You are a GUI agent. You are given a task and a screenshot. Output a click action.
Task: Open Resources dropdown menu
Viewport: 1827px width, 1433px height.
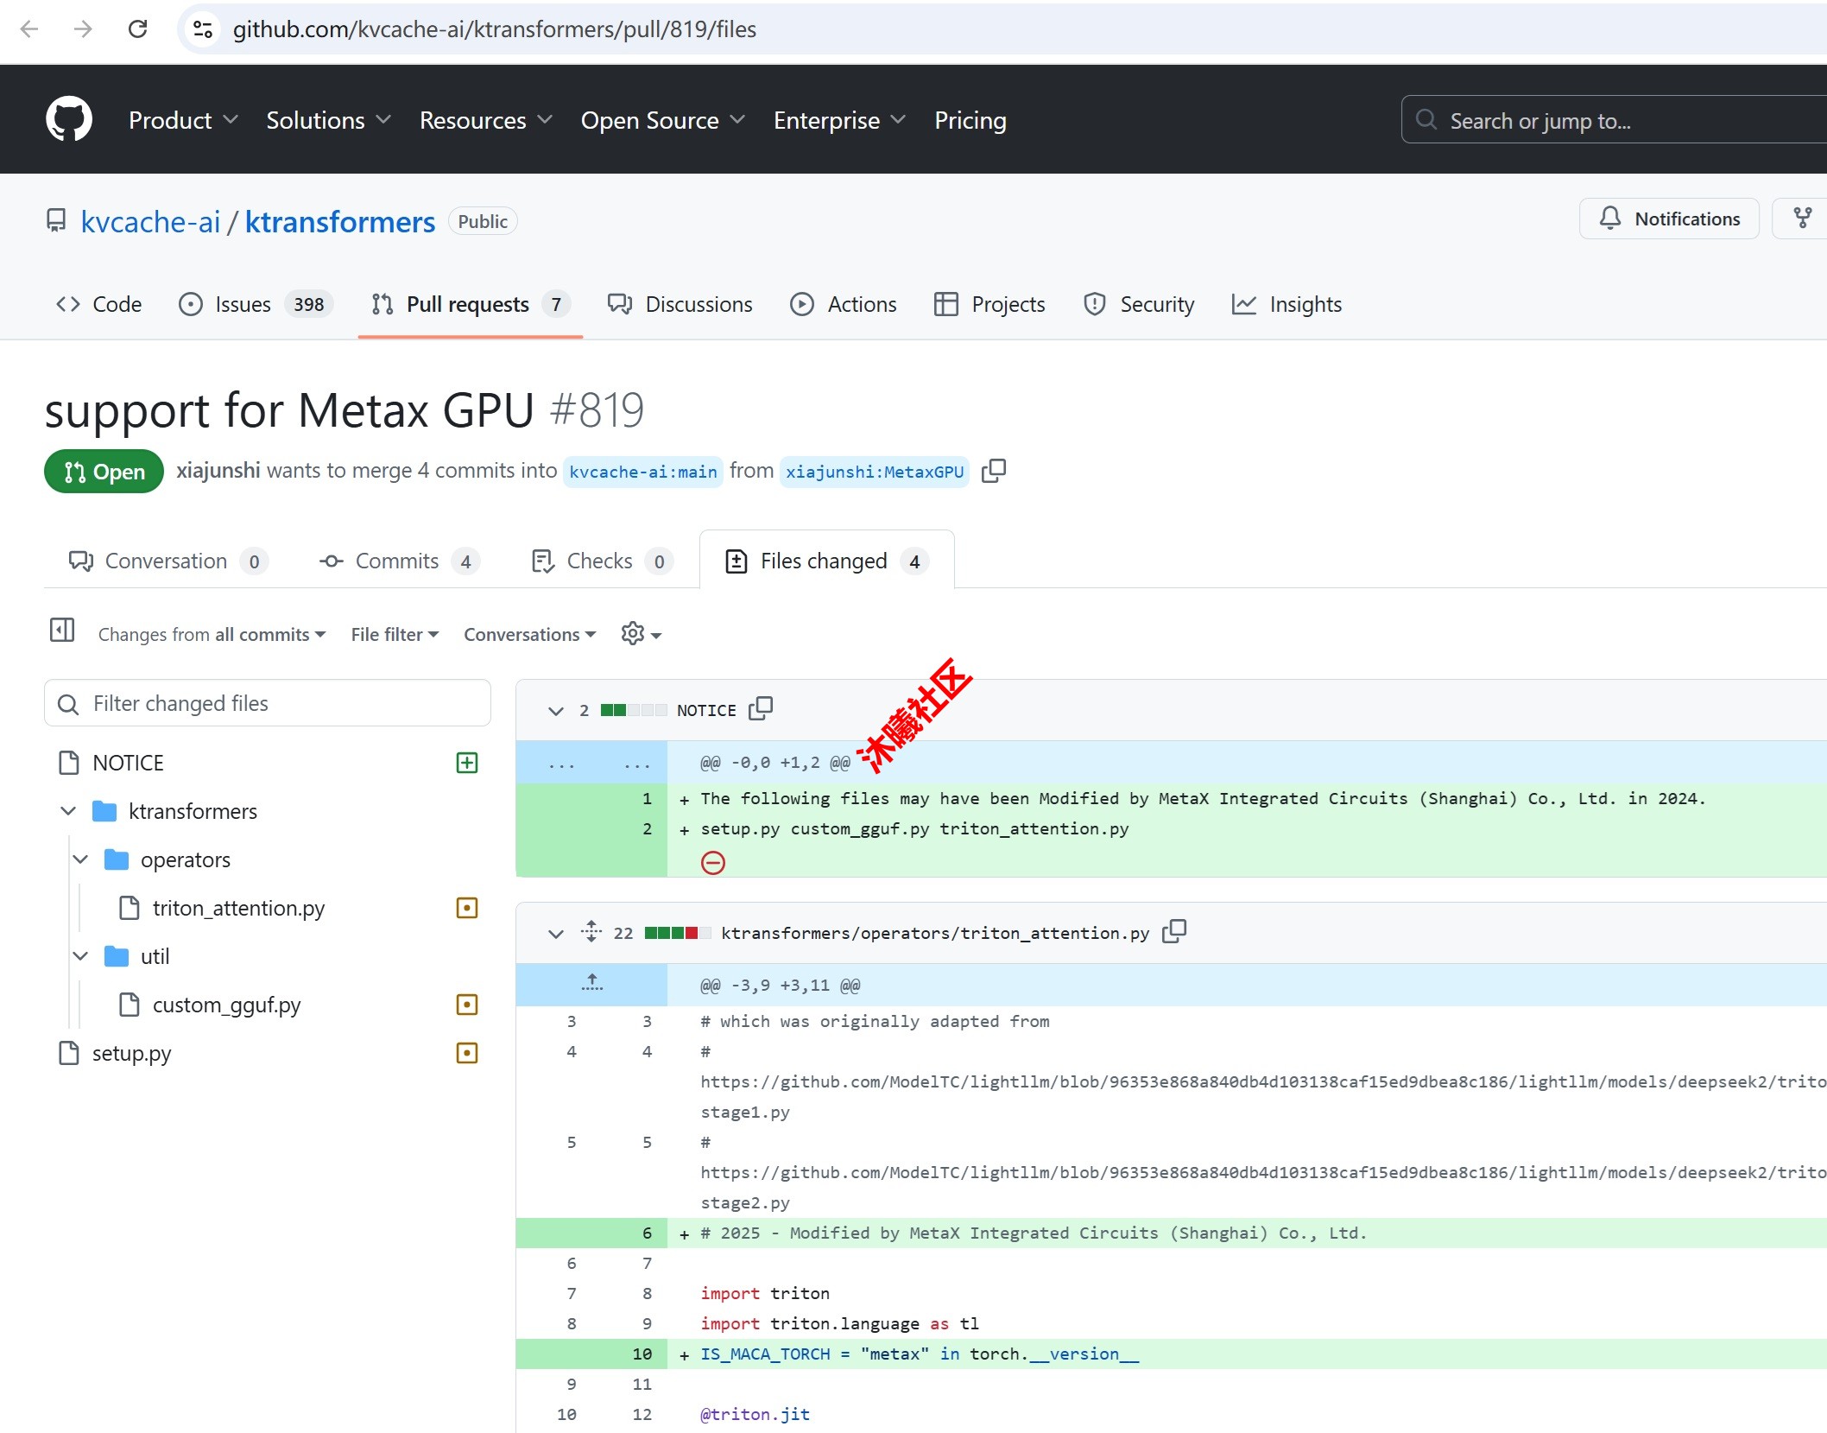point(485,120)
